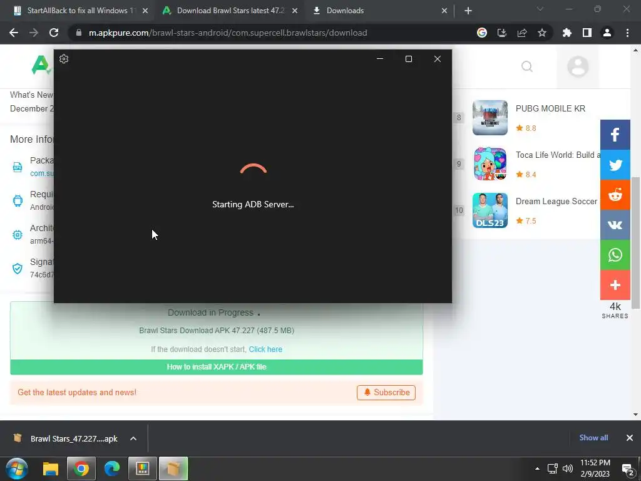Viewport: 641px width, 481px height.
Task: Share on VK
Action: 615,225
